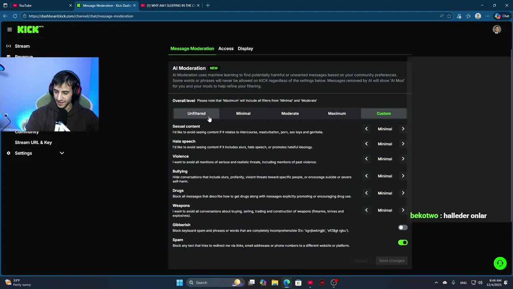Toggle the Gibberish filter switch
The width and height of the screenshot is (513, 289).
(x=403, y=228)
